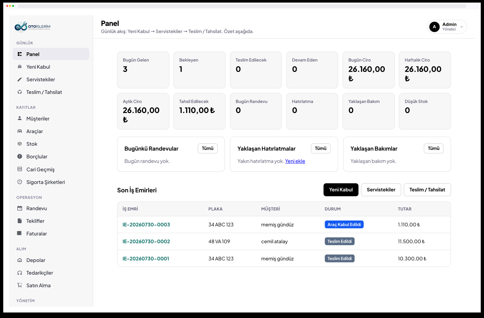This screenshot has width=484, height=318.
Task: Open the Yeni Kabul car icon
Action: pos(20,67)
